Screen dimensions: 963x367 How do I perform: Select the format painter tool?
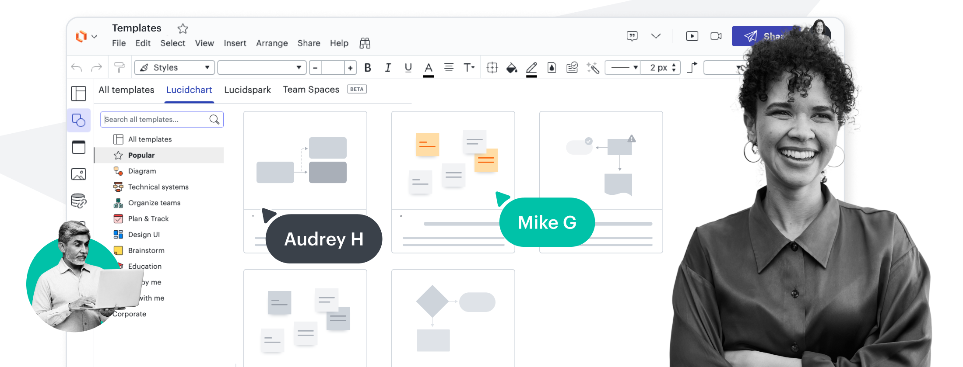pyautogui.click(x=119, y=67)
